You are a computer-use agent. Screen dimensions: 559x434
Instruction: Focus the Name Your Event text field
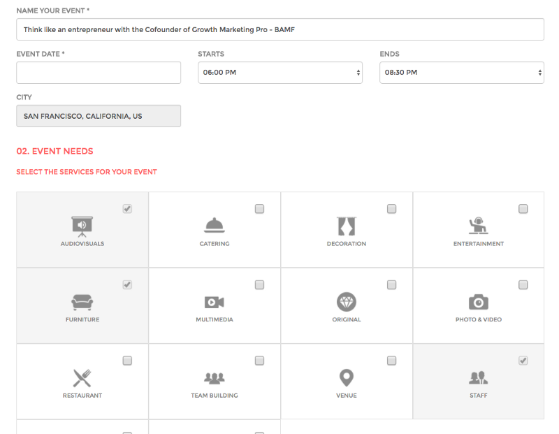coord(280,29)
